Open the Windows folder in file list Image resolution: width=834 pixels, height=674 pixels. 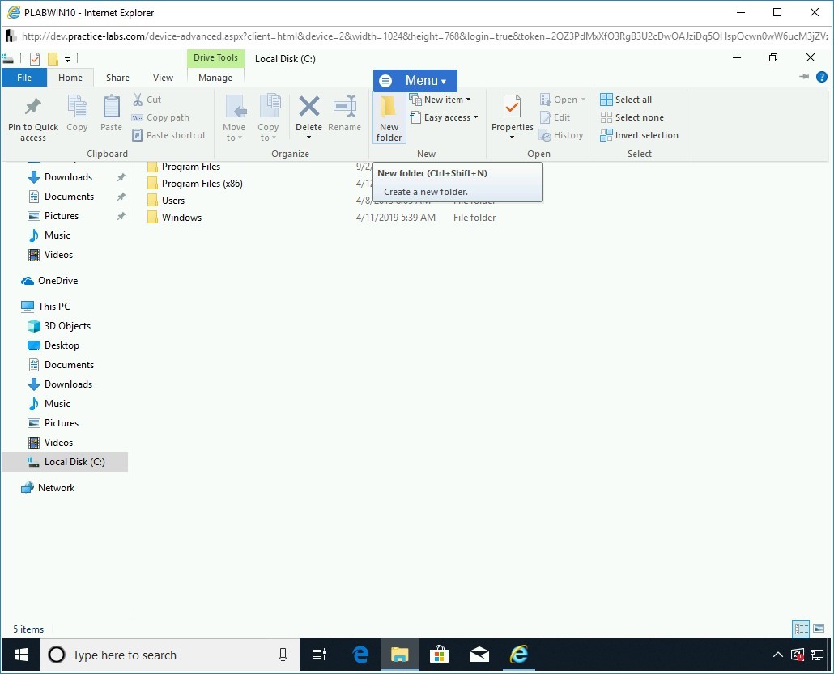[181, 218]
